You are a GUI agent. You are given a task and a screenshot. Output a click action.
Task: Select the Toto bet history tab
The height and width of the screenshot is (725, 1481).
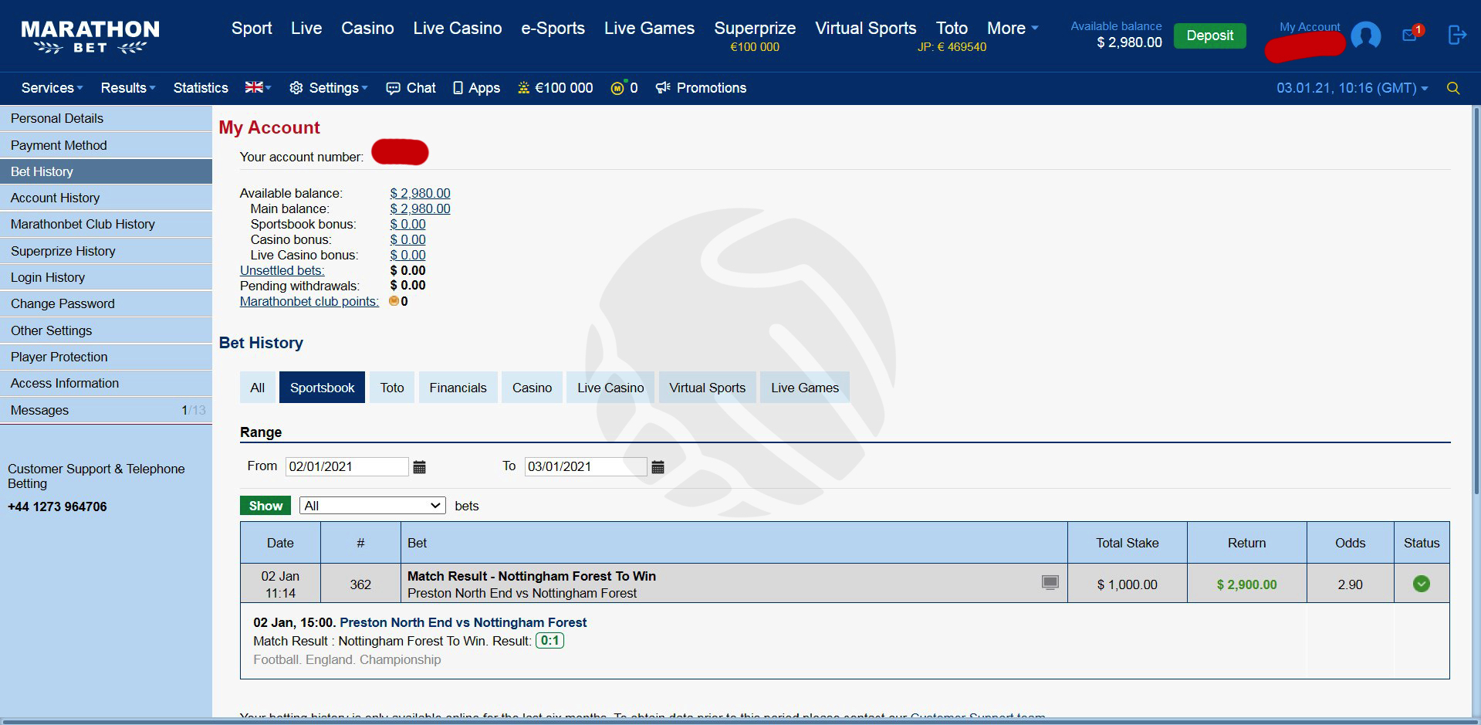click(x=392, y=388)
